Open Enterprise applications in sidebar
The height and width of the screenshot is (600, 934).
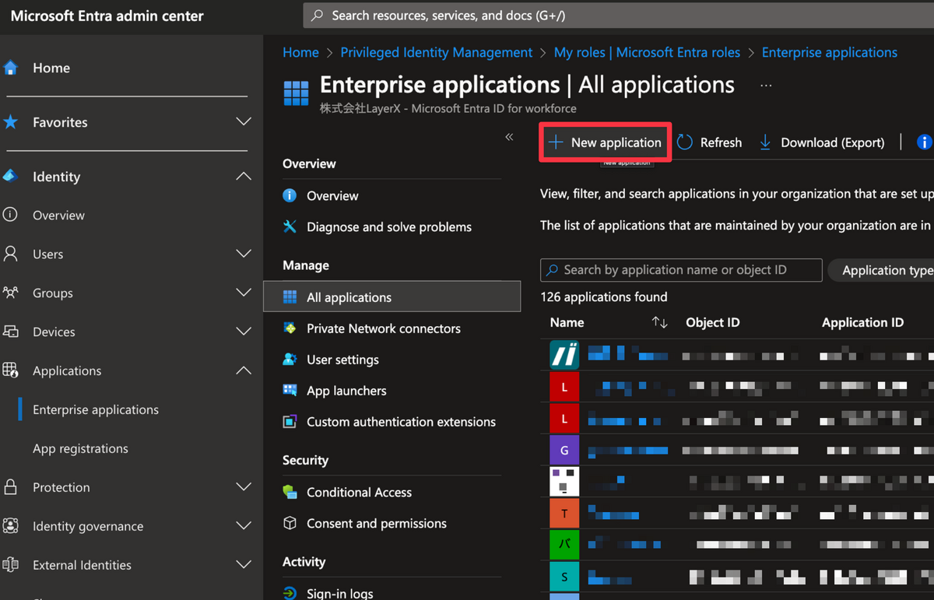[x=96, y=409]
